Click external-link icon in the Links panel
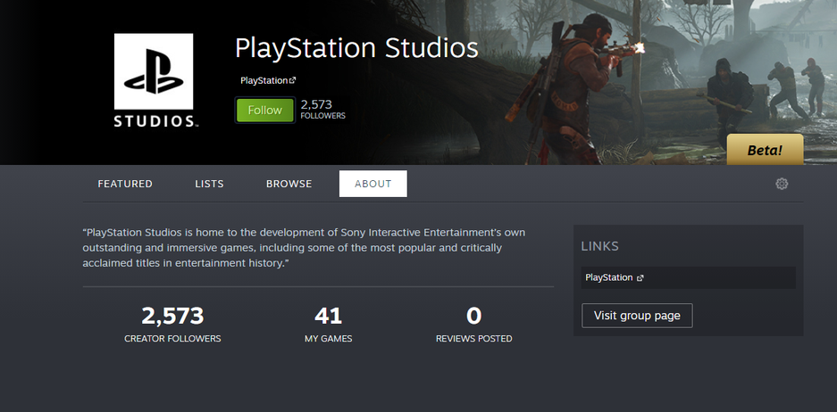Viewport: 837px width, 412px height. [640, 278]
